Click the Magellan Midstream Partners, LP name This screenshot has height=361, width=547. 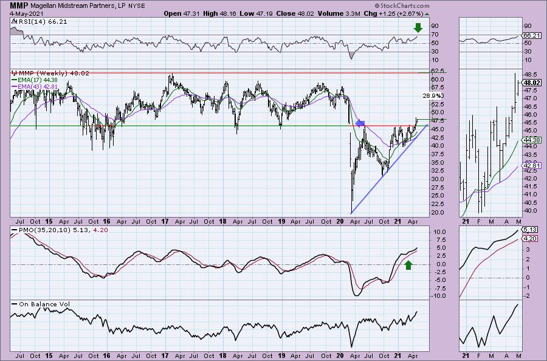78,6
